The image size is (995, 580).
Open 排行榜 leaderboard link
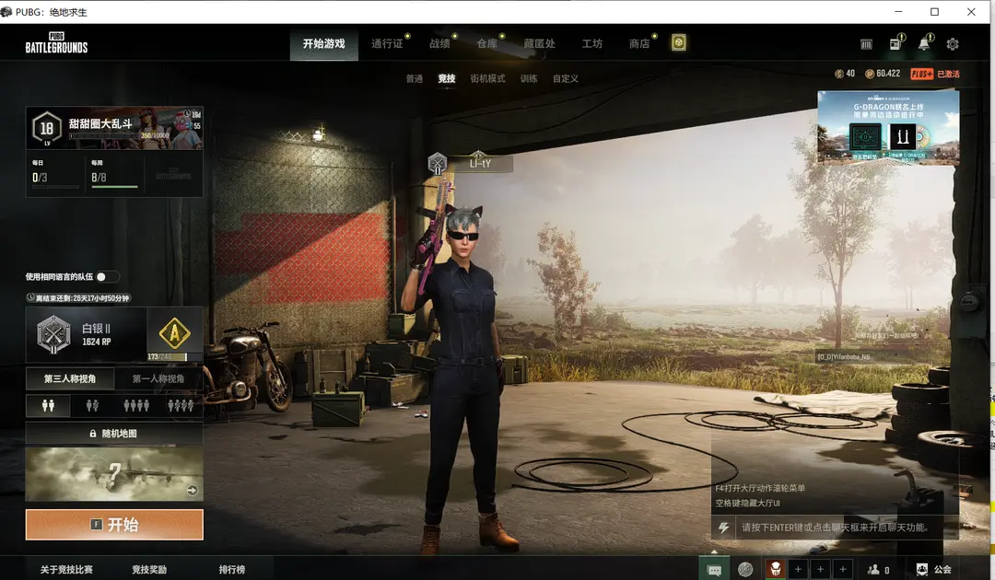[231, 569]
